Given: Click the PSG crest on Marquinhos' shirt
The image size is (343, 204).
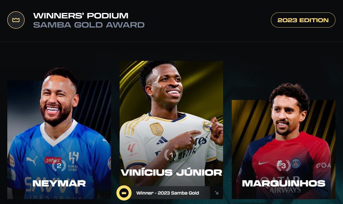Looking at the screenshot, I should pyautogui.click(x=296, y=163).
